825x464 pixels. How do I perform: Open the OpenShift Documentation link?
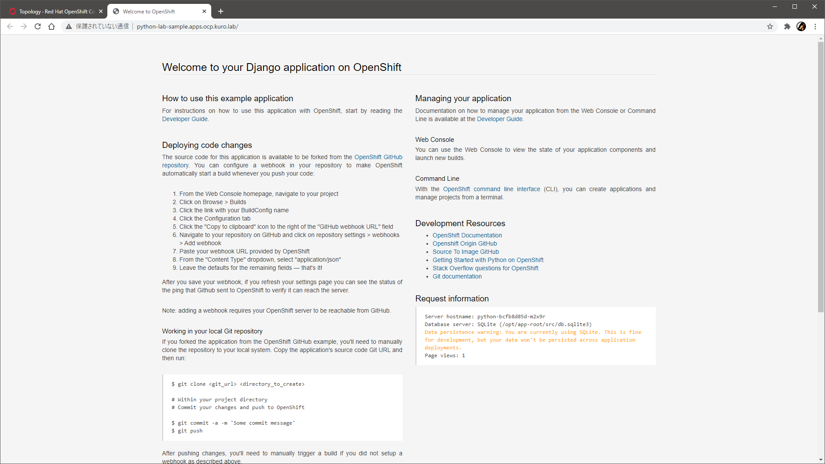[x=467, y=235]
